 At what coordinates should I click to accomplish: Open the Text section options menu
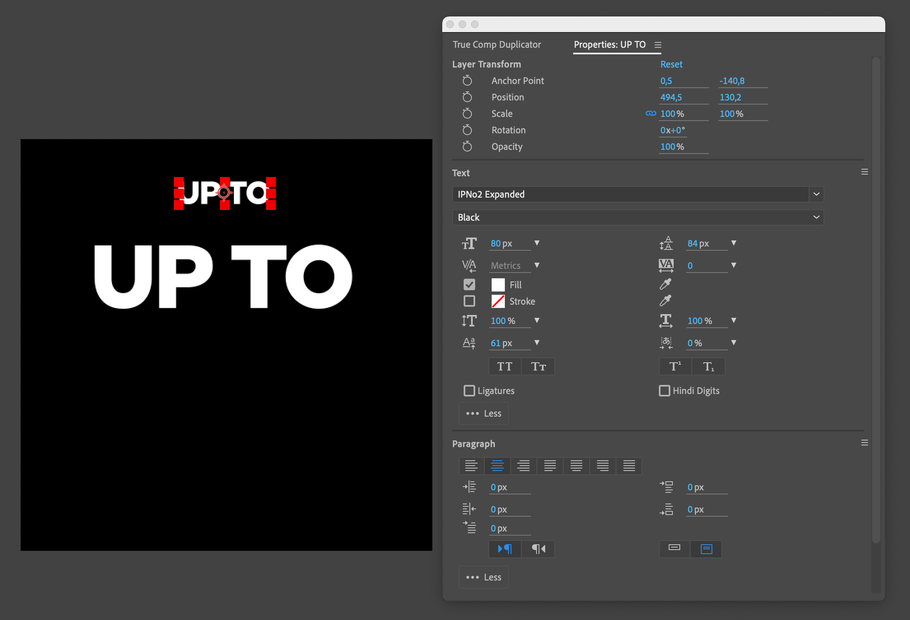pyautogui.click(x=864, y=172)
